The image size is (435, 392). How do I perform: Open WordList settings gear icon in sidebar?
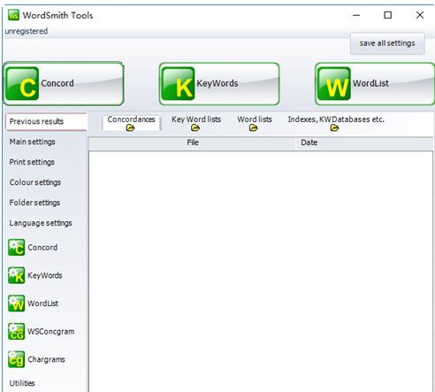point(16,304)
